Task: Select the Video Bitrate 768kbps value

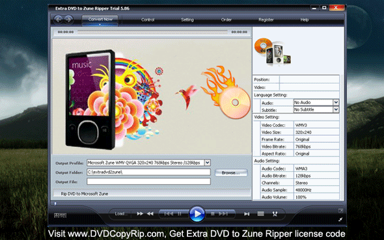Action: coord(316,146)
